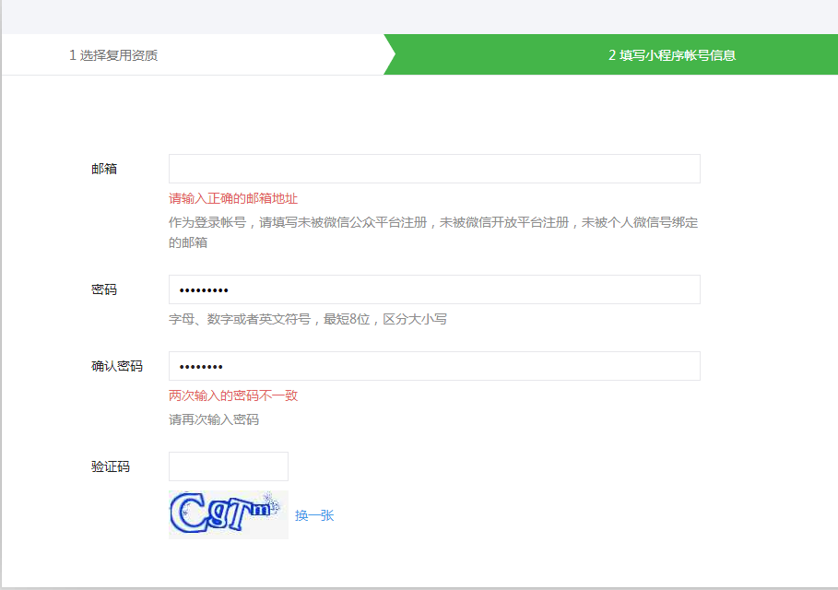This screenshot has width=838, height=590.
Task: Click the 选择复用资质 step 1 tab
Action: point(113,55)
